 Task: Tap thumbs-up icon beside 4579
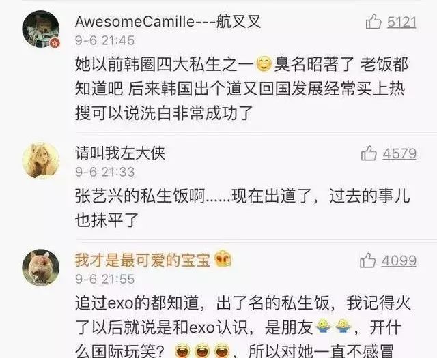369,153
